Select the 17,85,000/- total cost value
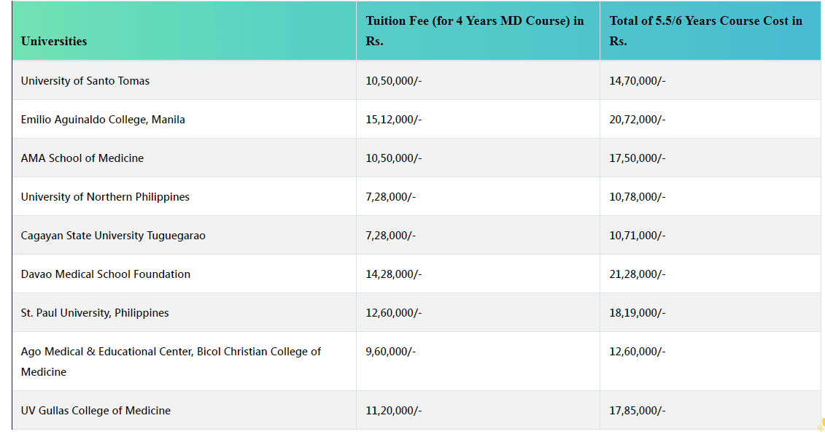 638,411
